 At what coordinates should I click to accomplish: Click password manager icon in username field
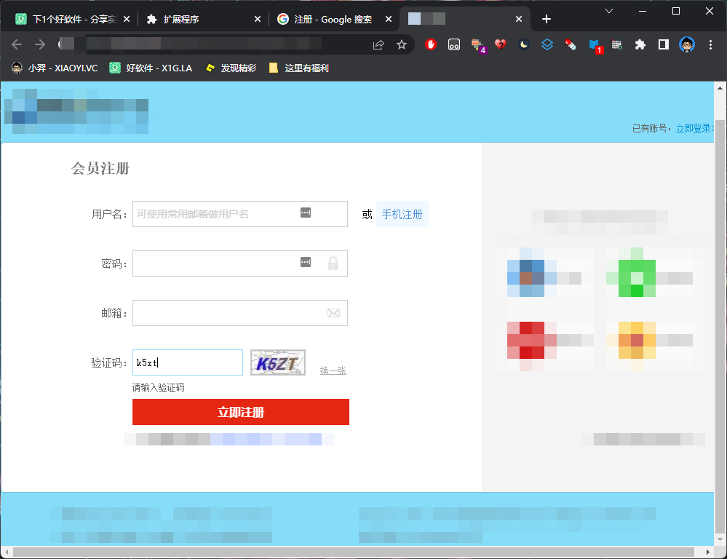(x=306, y=213)
